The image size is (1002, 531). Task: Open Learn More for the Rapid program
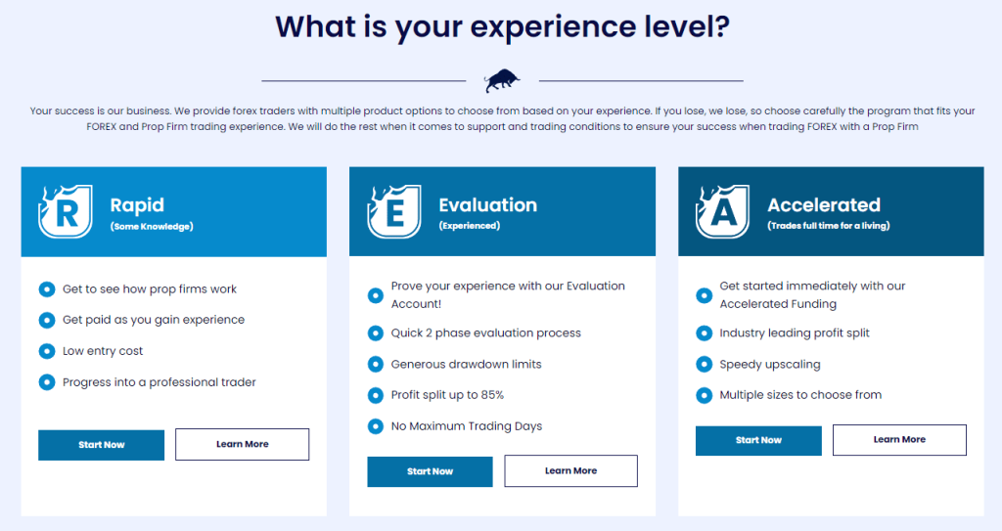(243, 444)
